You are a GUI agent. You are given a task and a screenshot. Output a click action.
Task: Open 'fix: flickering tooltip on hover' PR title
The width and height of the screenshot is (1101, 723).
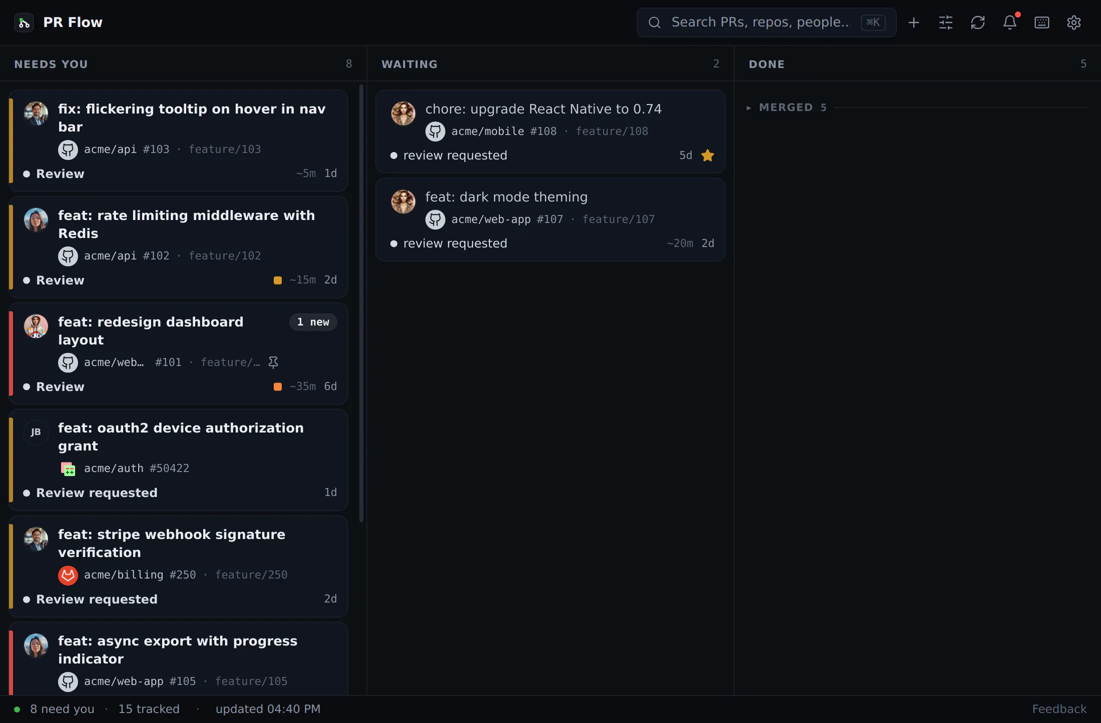[192, 118]
